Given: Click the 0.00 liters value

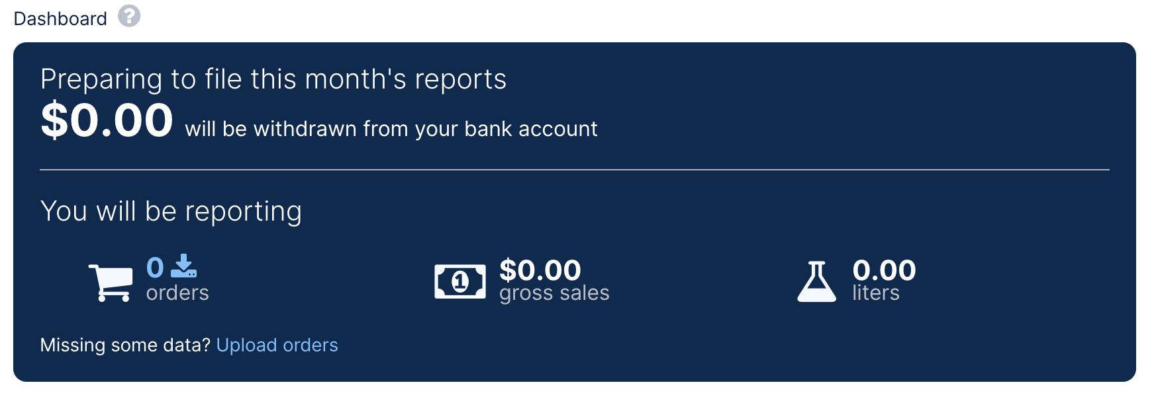Looking at the screenshot, I should pos(884,269).
